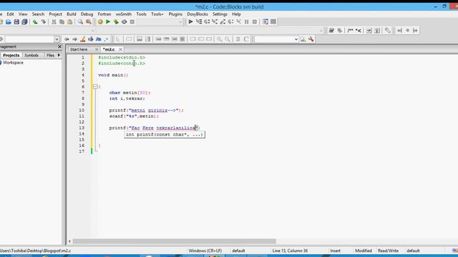Screen dimensions: 458x257
Task: Toggle the previous bookmark arrow icon
Action: tap(399, 30)
